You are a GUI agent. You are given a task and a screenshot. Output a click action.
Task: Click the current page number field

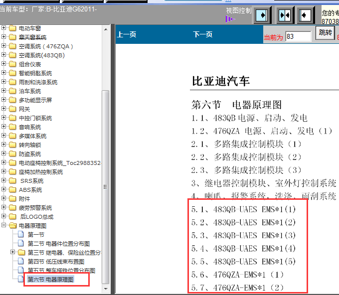tap(298, 36)
